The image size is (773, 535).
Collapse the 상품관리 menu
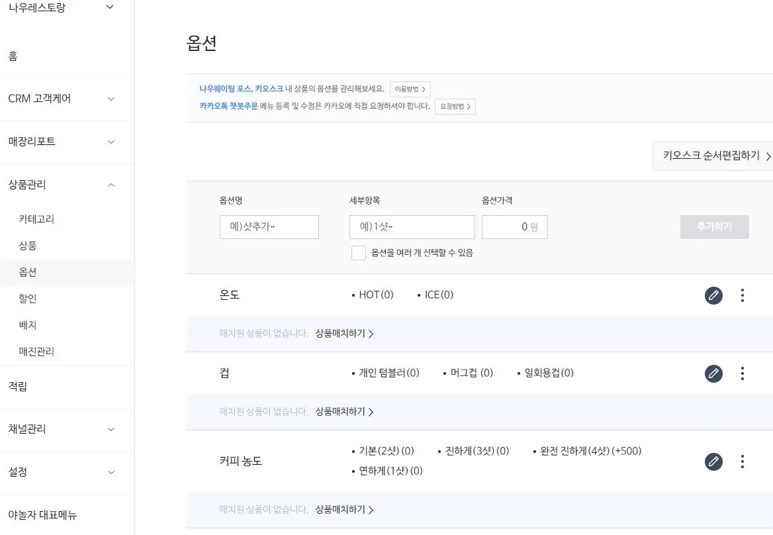[x=111, y=185]
